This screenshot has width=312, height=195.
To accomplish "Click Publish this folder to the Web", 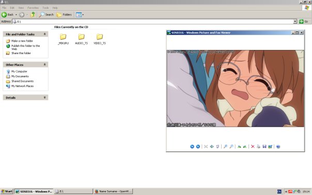I will pyautogui.click(x=25, y=47).
